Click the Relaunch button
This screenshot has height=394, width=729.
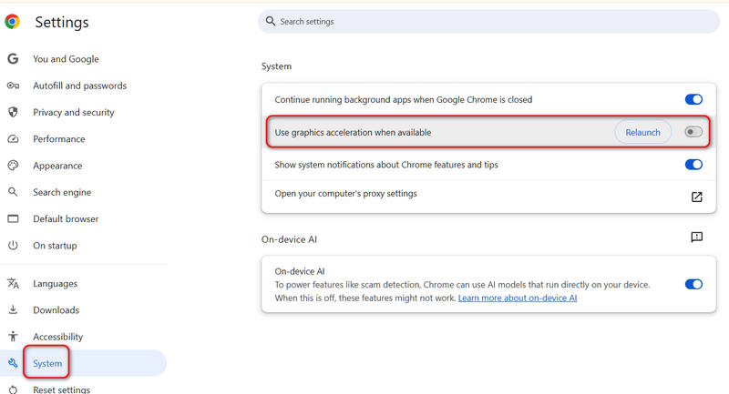[642, 132]
